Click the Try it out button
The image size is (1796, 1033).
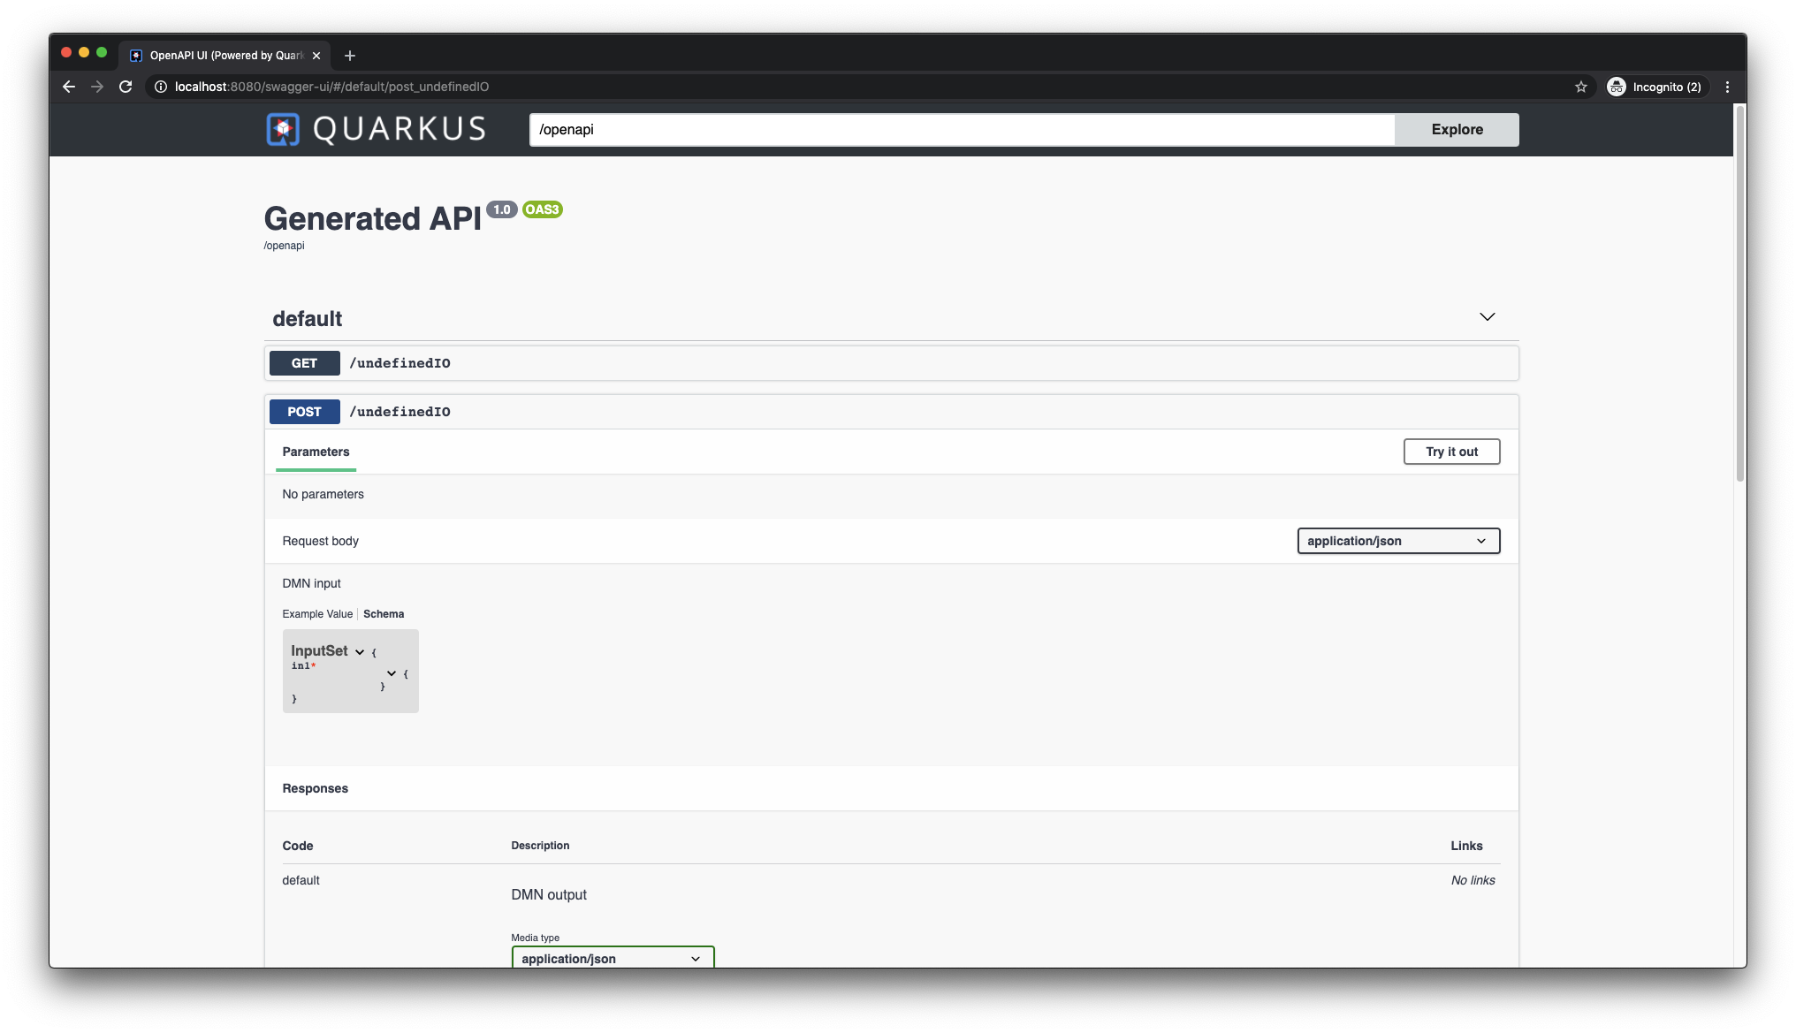pos(1451,452)
